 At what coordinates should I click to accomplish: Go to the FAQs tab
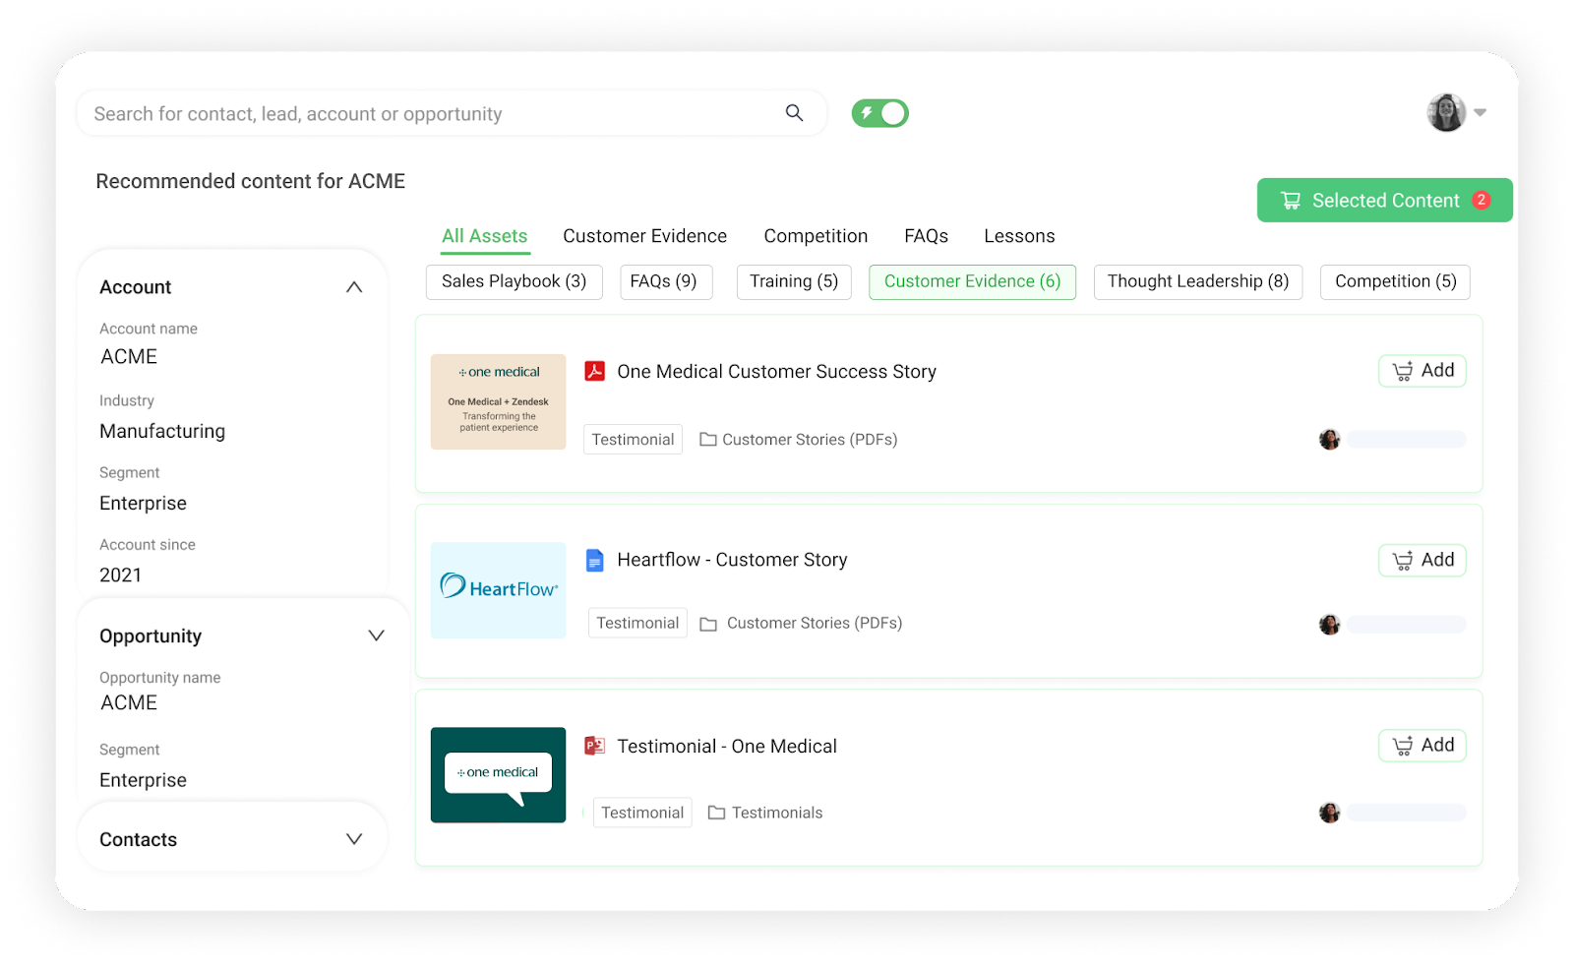pyautogui.click(x=926, y=236)
